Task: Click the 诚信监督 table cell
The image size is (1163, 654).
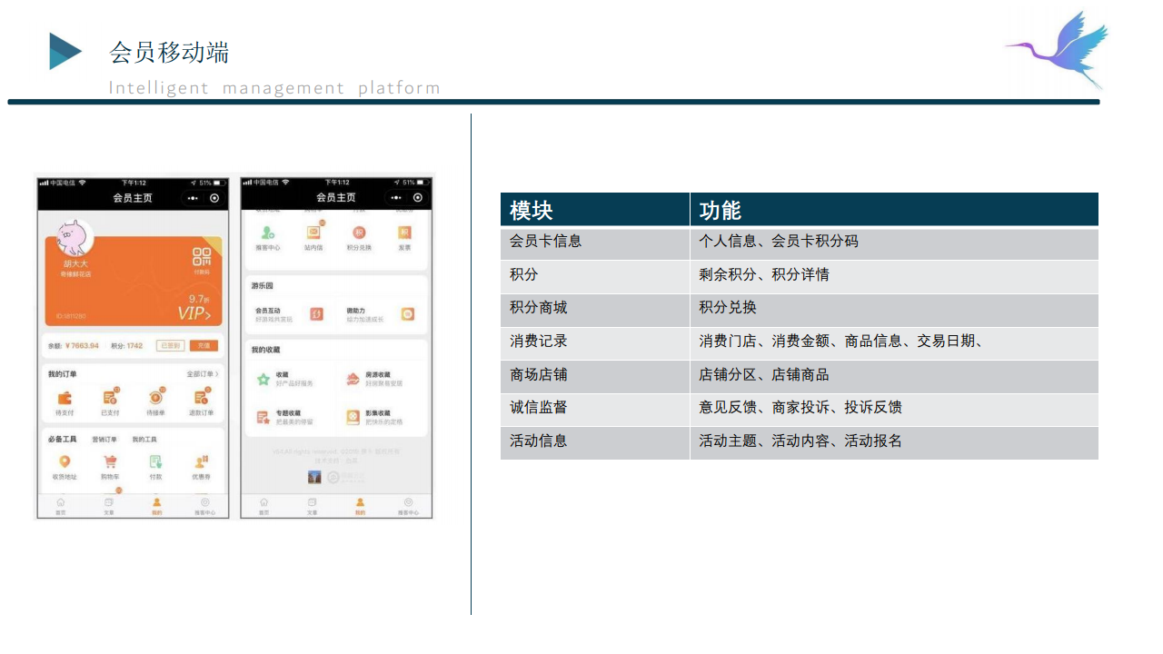Action: [x=595, y=408]
